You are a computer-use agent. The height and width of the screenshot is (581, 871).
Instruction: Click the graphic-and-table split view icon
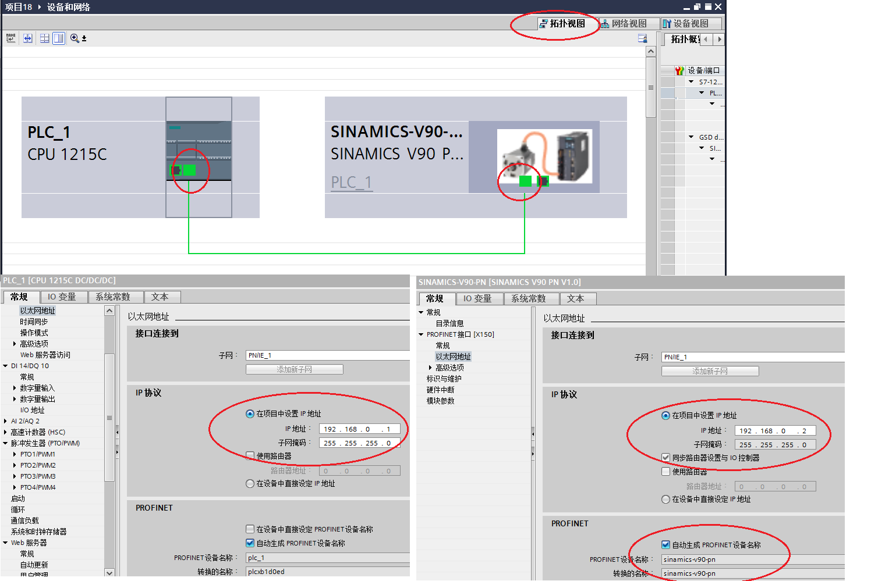coord(58,38)
